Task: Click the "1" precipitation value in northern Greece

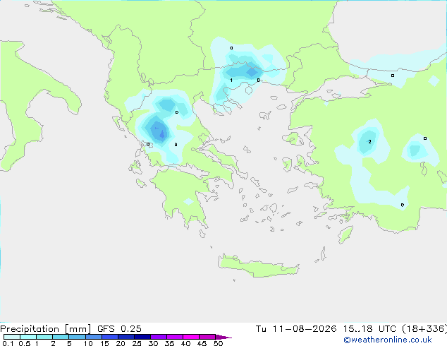Action: [231, 80]
